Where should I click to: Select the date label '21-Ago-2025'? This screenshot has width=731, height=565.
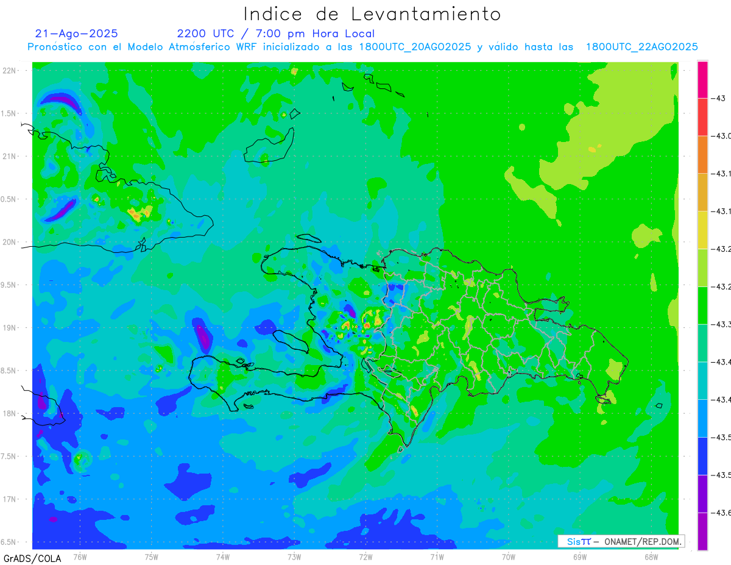(x=77, y=34)
